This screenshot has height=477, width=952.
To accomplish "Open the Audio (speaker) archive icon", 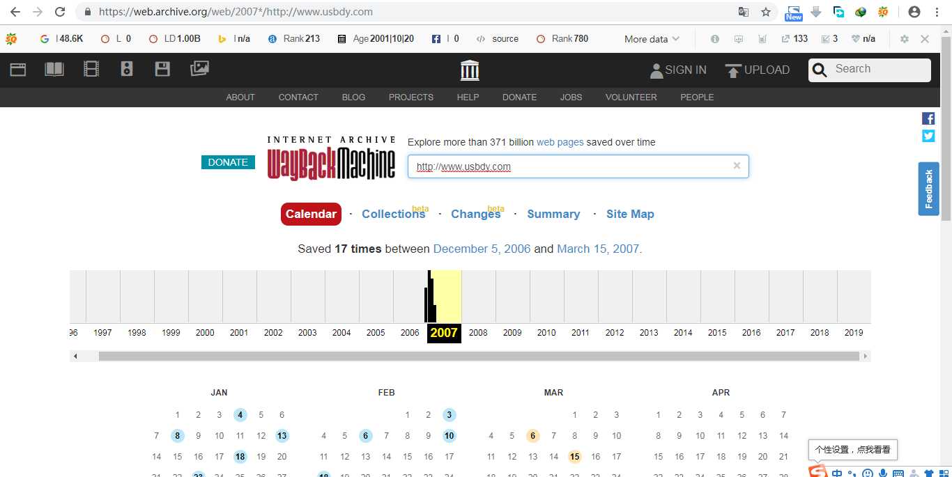I will click(x=127, y=69).
